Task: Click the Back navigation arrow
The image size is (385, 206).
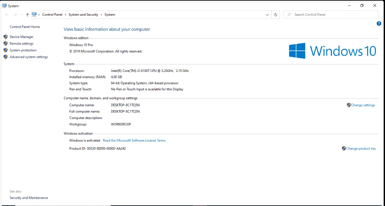Action: (x=7, y=15)
